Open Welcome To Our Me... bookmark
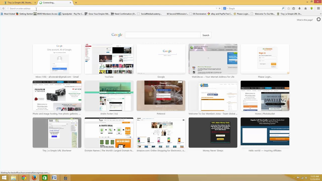The image size is (322, 181). (x=263, y=14)
